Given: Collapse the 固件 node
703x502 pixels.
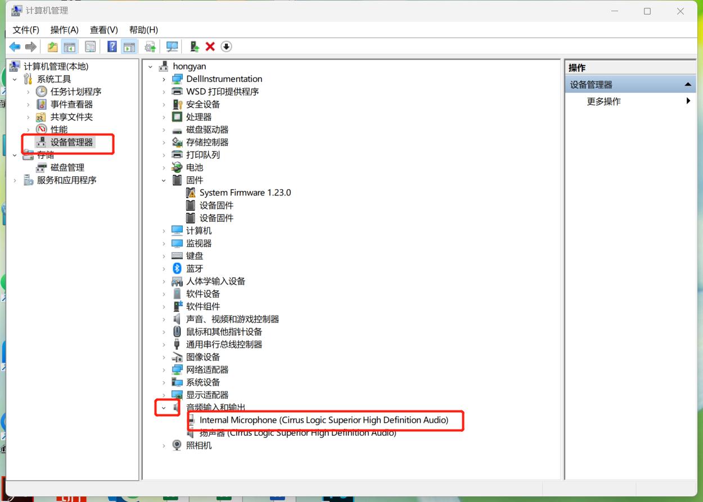Looking at the screenshot, I should click(x=164, y=180).
